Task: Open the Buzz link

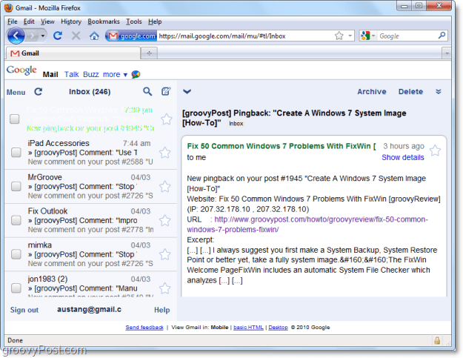Action: pos(90,74)
